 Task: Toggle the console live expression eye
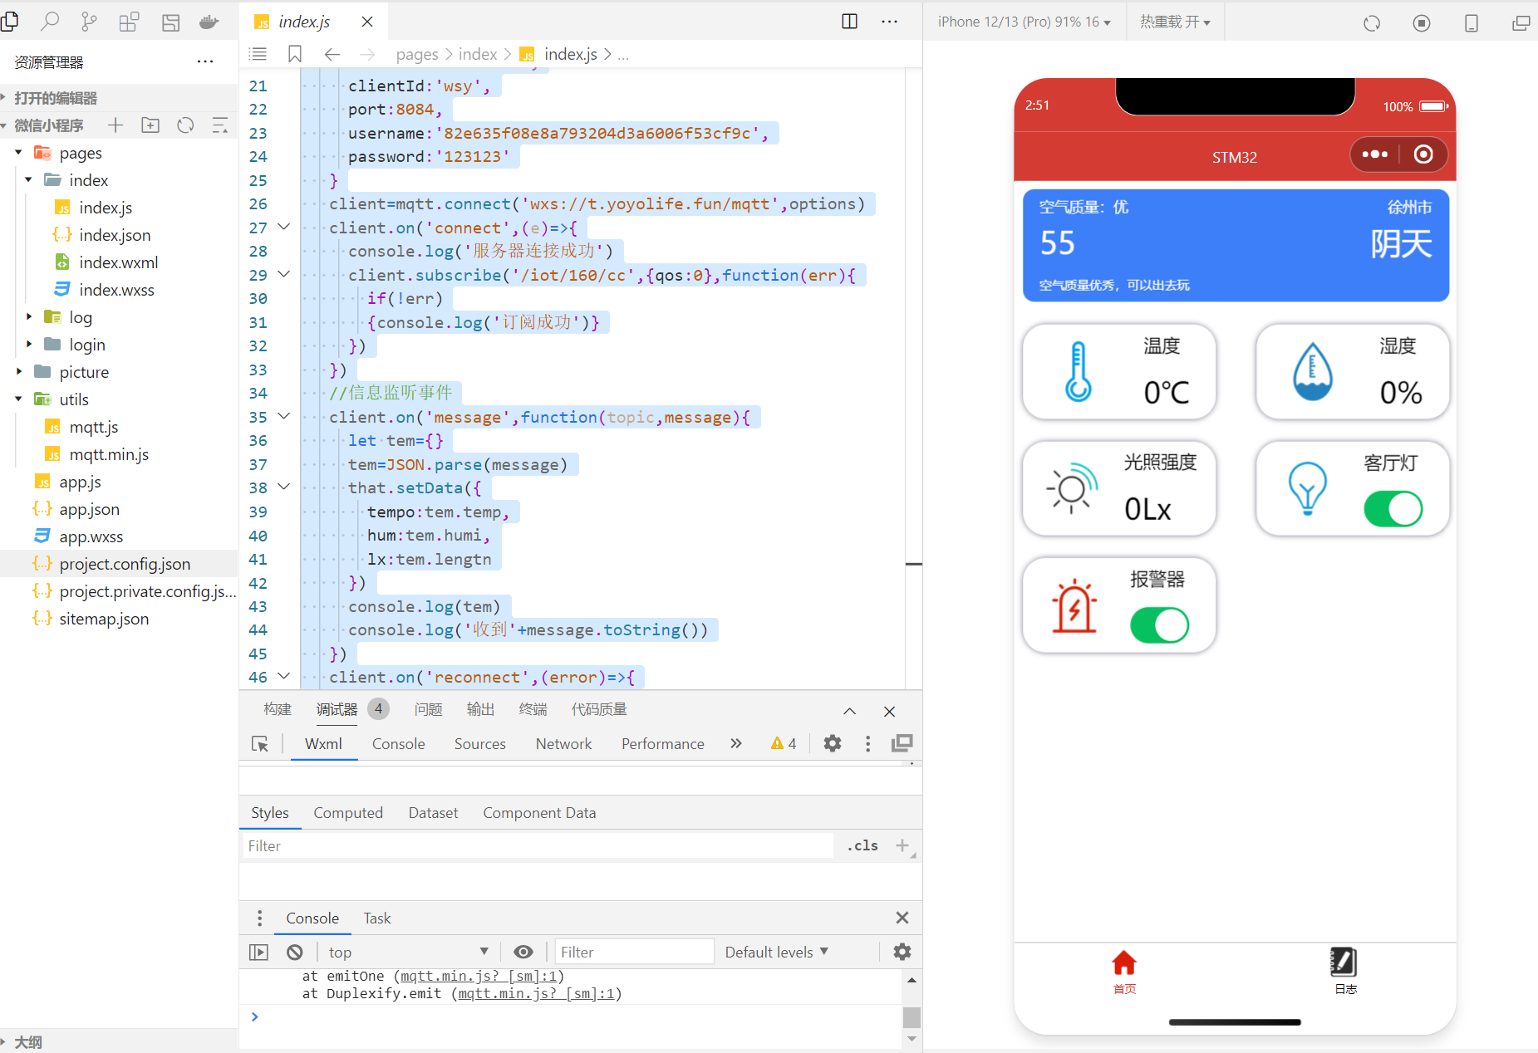click(523, 952)
